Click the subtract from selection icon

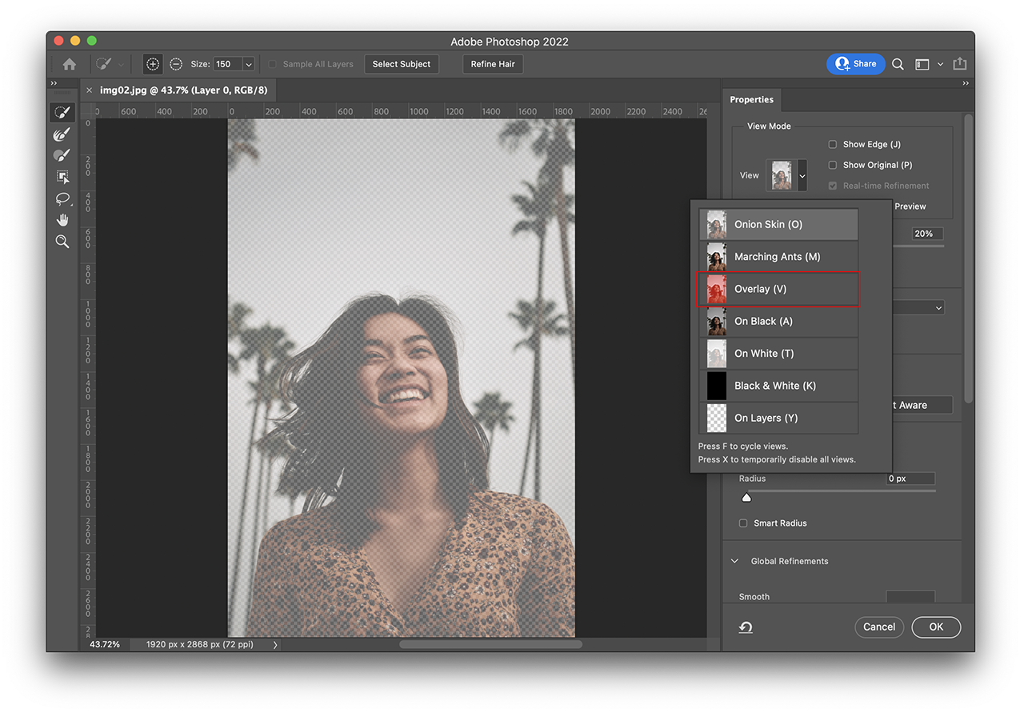pos(176,64)
